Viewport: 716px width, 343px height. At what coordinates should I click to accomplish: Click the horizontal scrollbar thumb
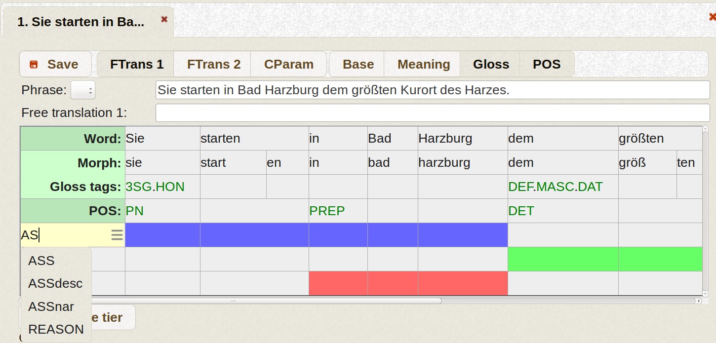click(233, 301)
